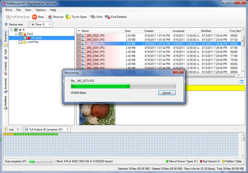
Task: Click the recovery progress bar in dialog
Action: coord(123,86)
